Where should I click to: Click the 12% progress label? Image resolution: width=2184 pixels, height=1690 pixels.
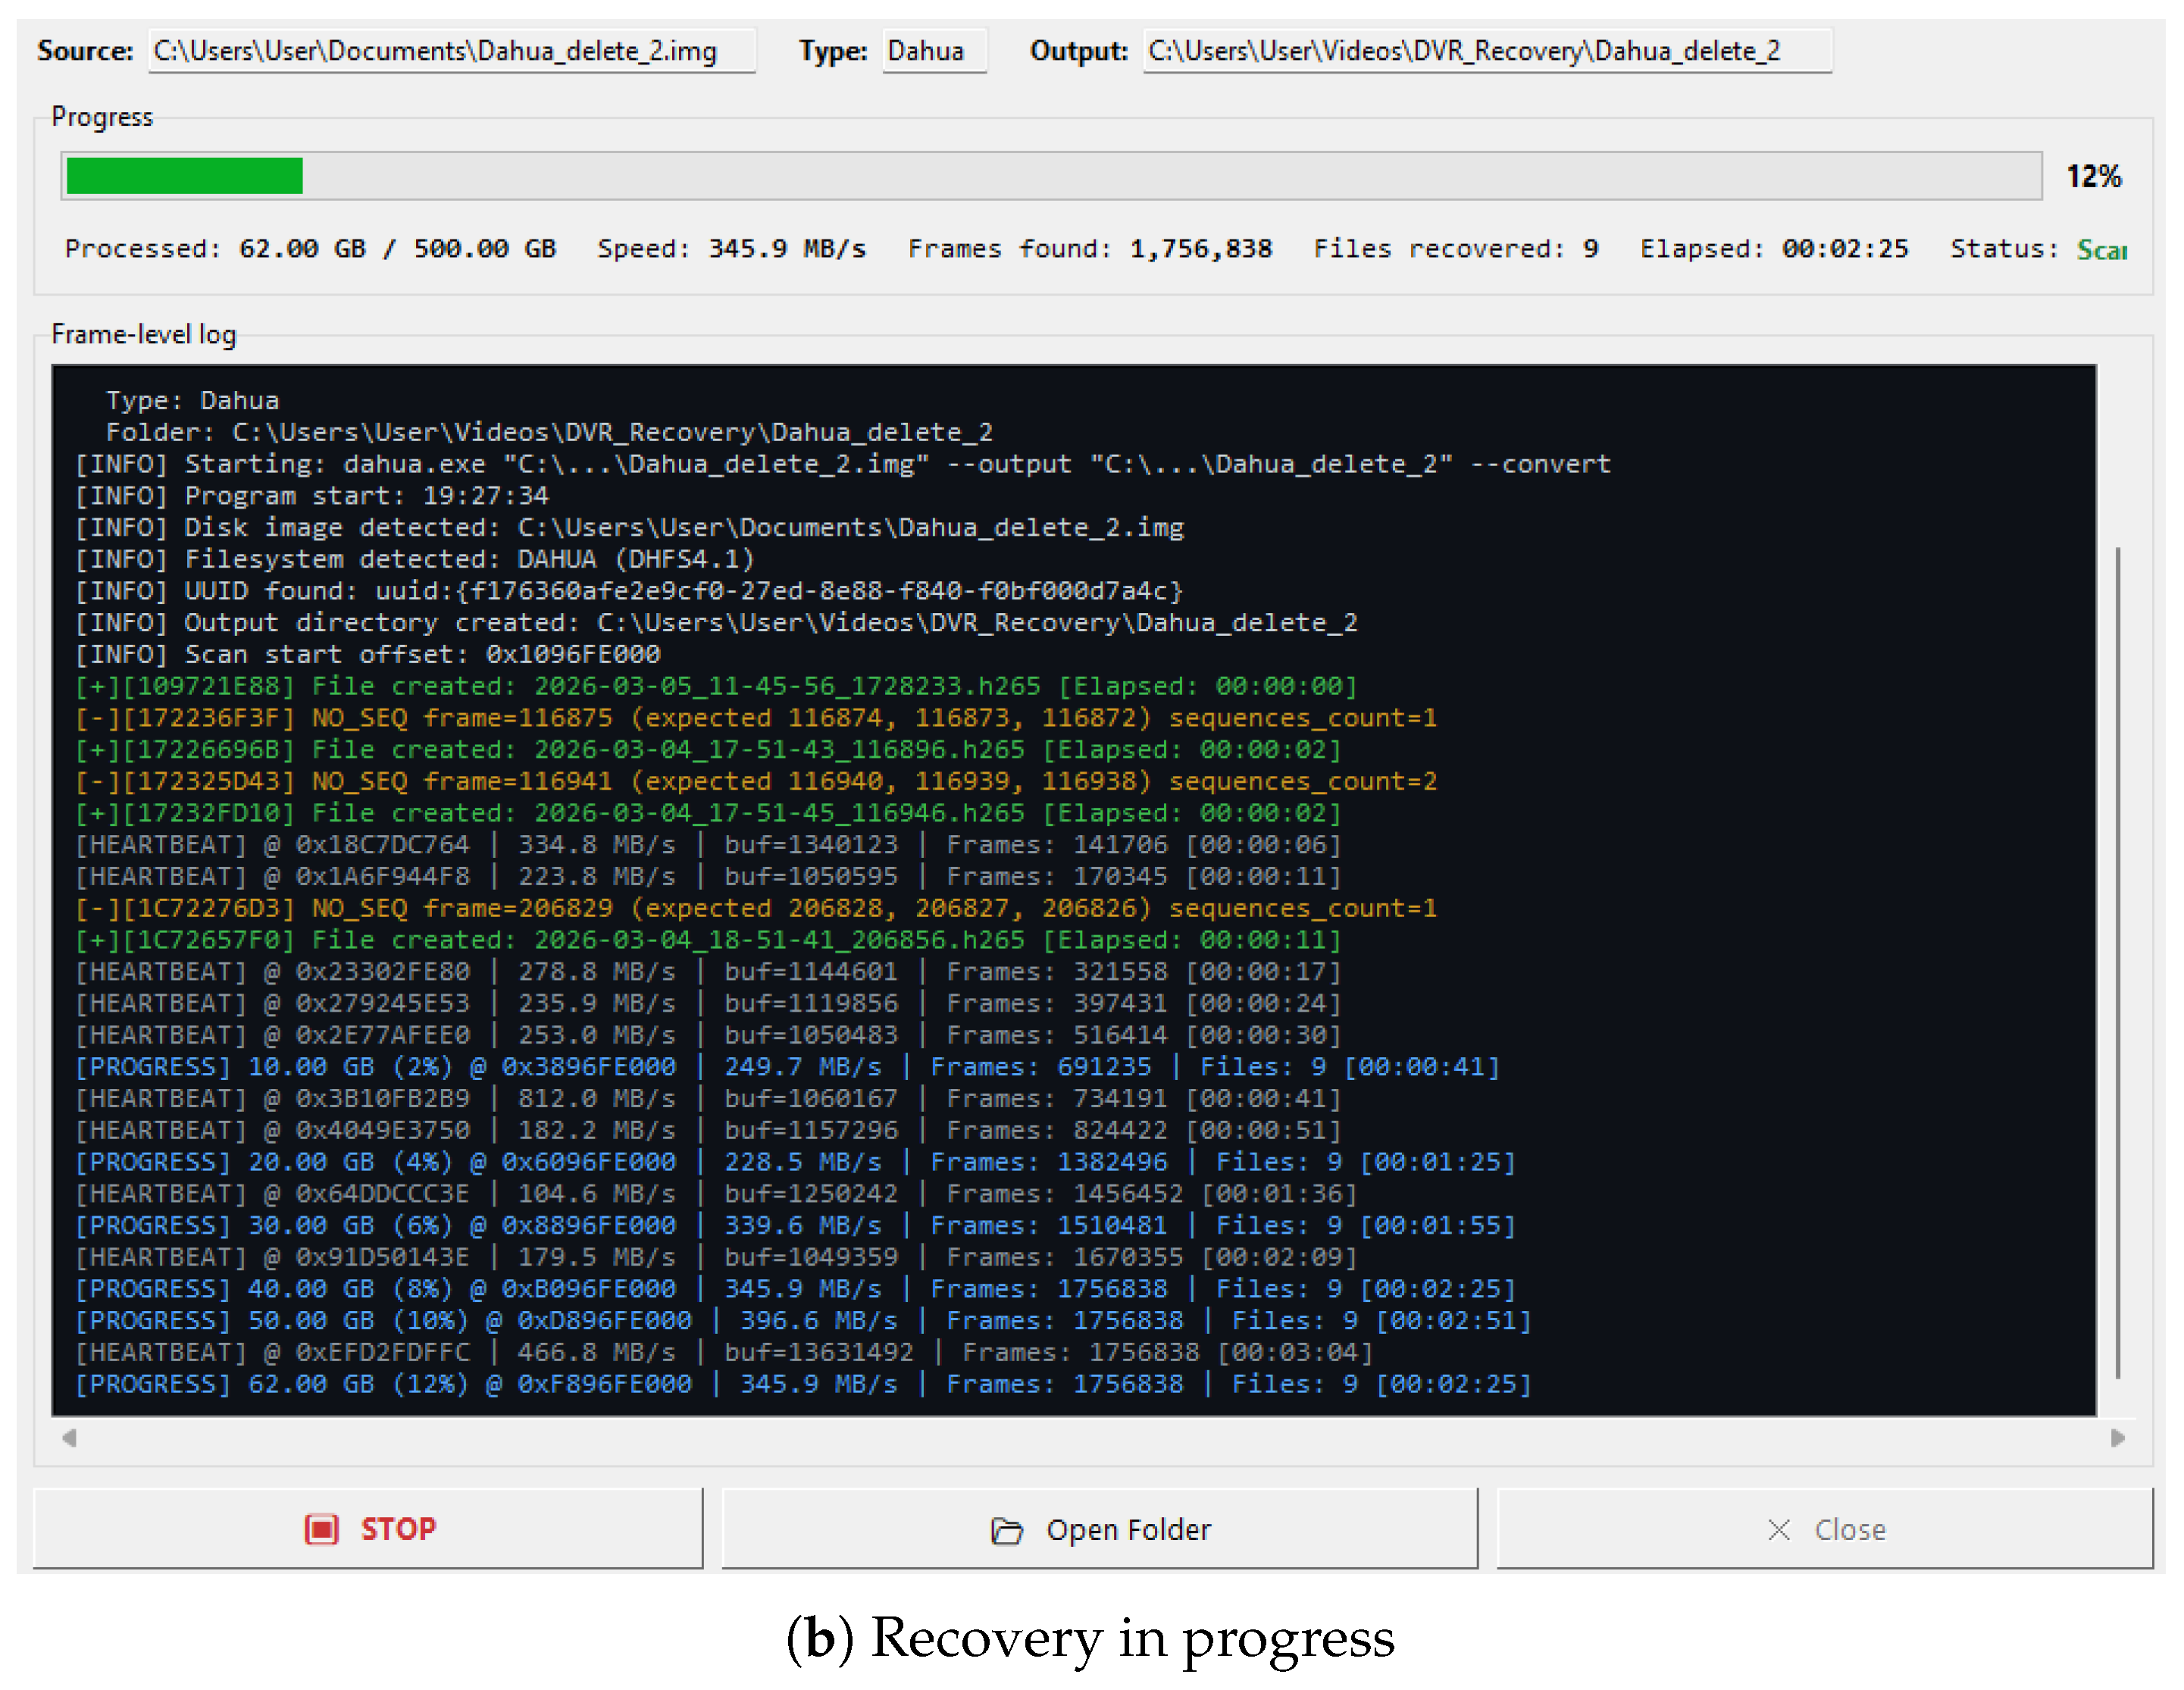[x=2094, y=177]
